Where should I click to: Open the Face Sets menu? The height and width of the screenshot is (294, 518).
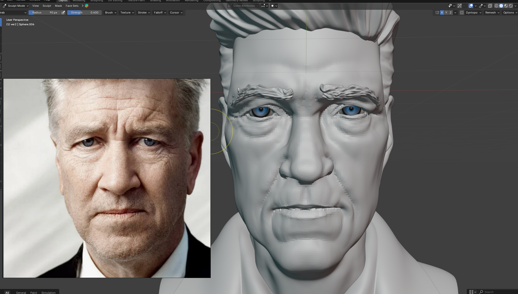tap(72, 6)
